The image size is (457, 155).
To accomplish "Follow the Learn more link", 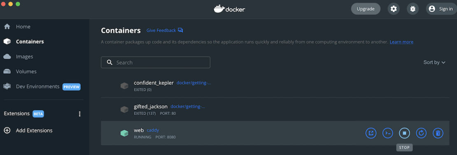I will (x=401, y=42).
